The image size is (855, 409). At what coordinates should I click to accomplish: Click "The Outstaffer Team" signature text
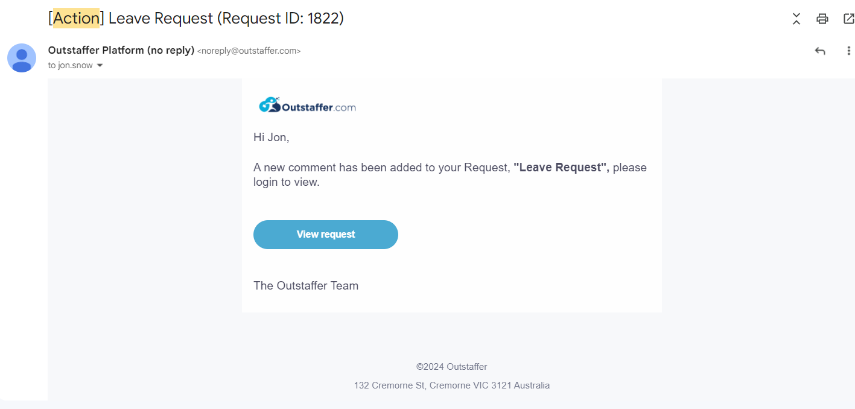[306, 285]
